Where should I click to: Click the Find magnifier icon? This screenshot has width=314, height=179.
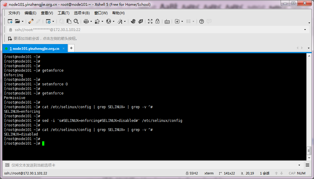pos(76,21)
